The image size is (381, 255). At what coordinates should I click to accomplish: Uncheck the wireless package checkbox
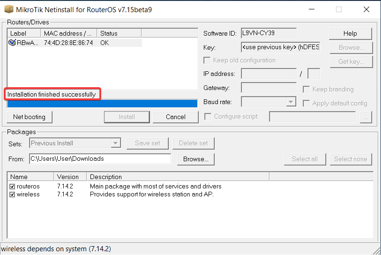[x=12, y=195]
